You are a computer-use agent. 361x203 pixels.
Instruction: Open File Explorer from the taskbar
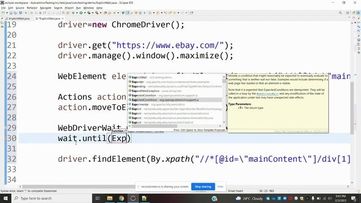pos(109,198)
